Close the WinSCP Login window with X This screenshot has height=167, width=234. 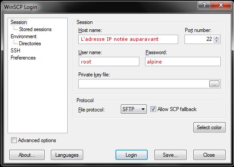pos(221,5)
